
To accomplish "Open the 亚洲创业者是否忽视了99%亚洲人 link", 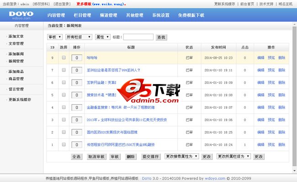I will (113, 70).
